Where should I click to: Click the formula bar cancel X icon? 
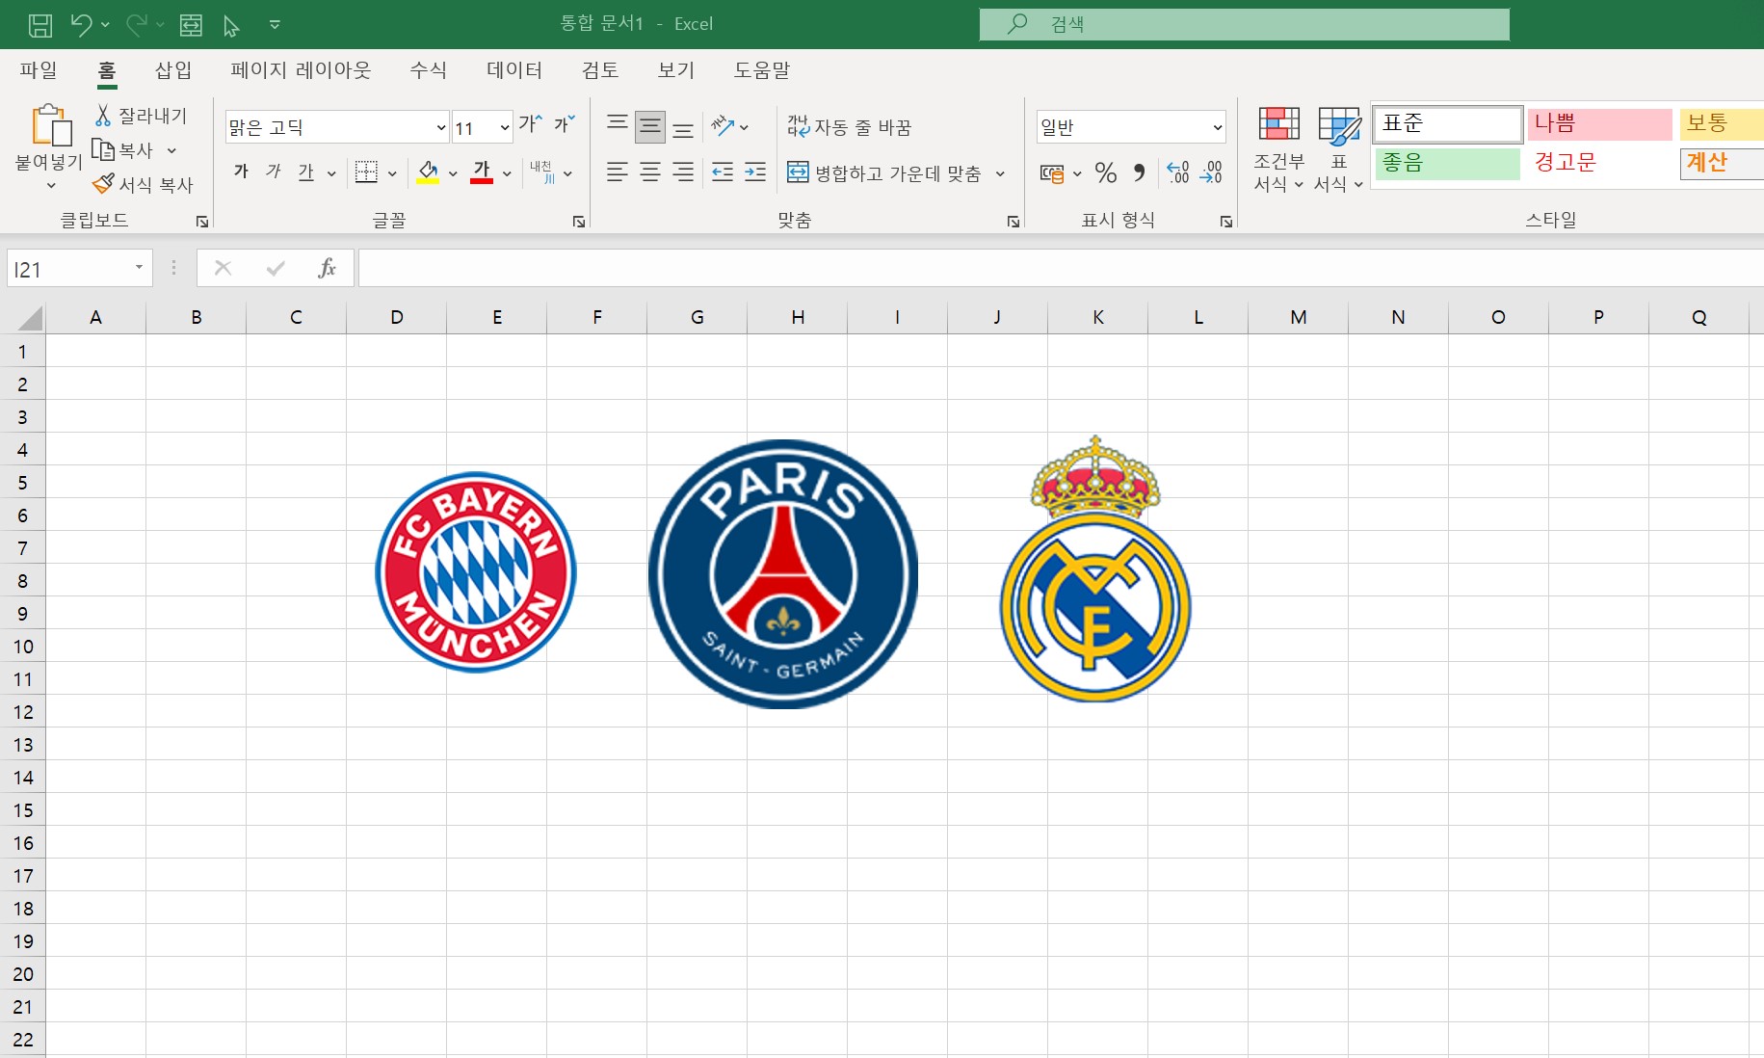[223, 268]
